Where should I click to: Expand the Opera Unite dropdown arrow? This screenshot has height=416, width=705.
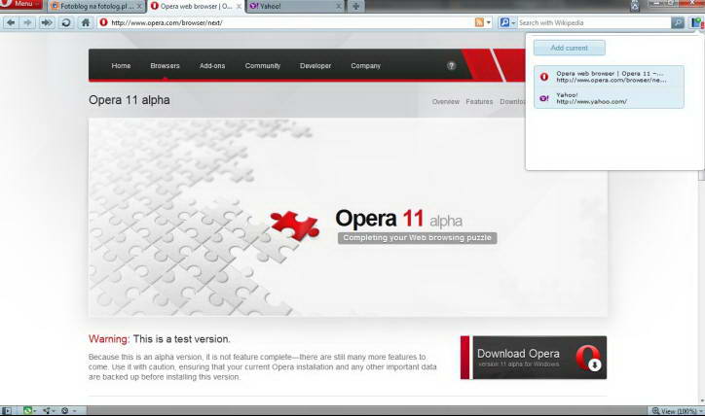[x=54, y=411]
